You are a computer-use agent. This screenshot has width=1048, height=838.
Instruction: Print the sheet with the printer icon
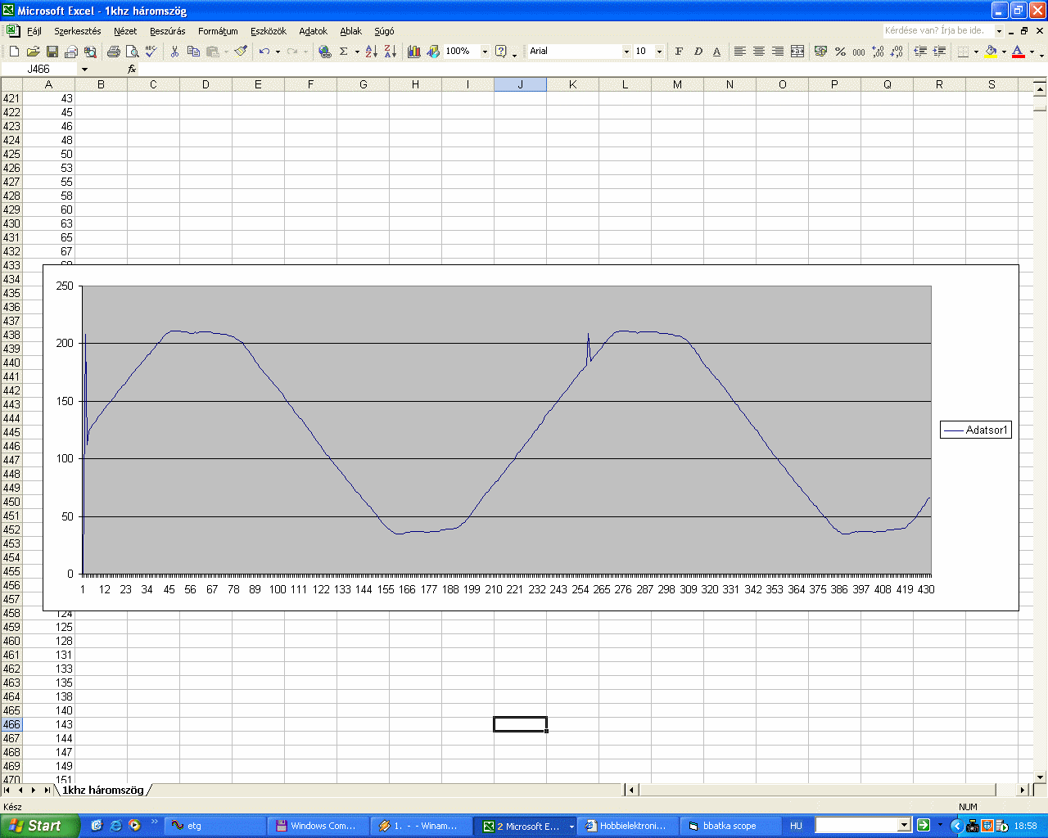pyautogui.click(x=114, y=52)
